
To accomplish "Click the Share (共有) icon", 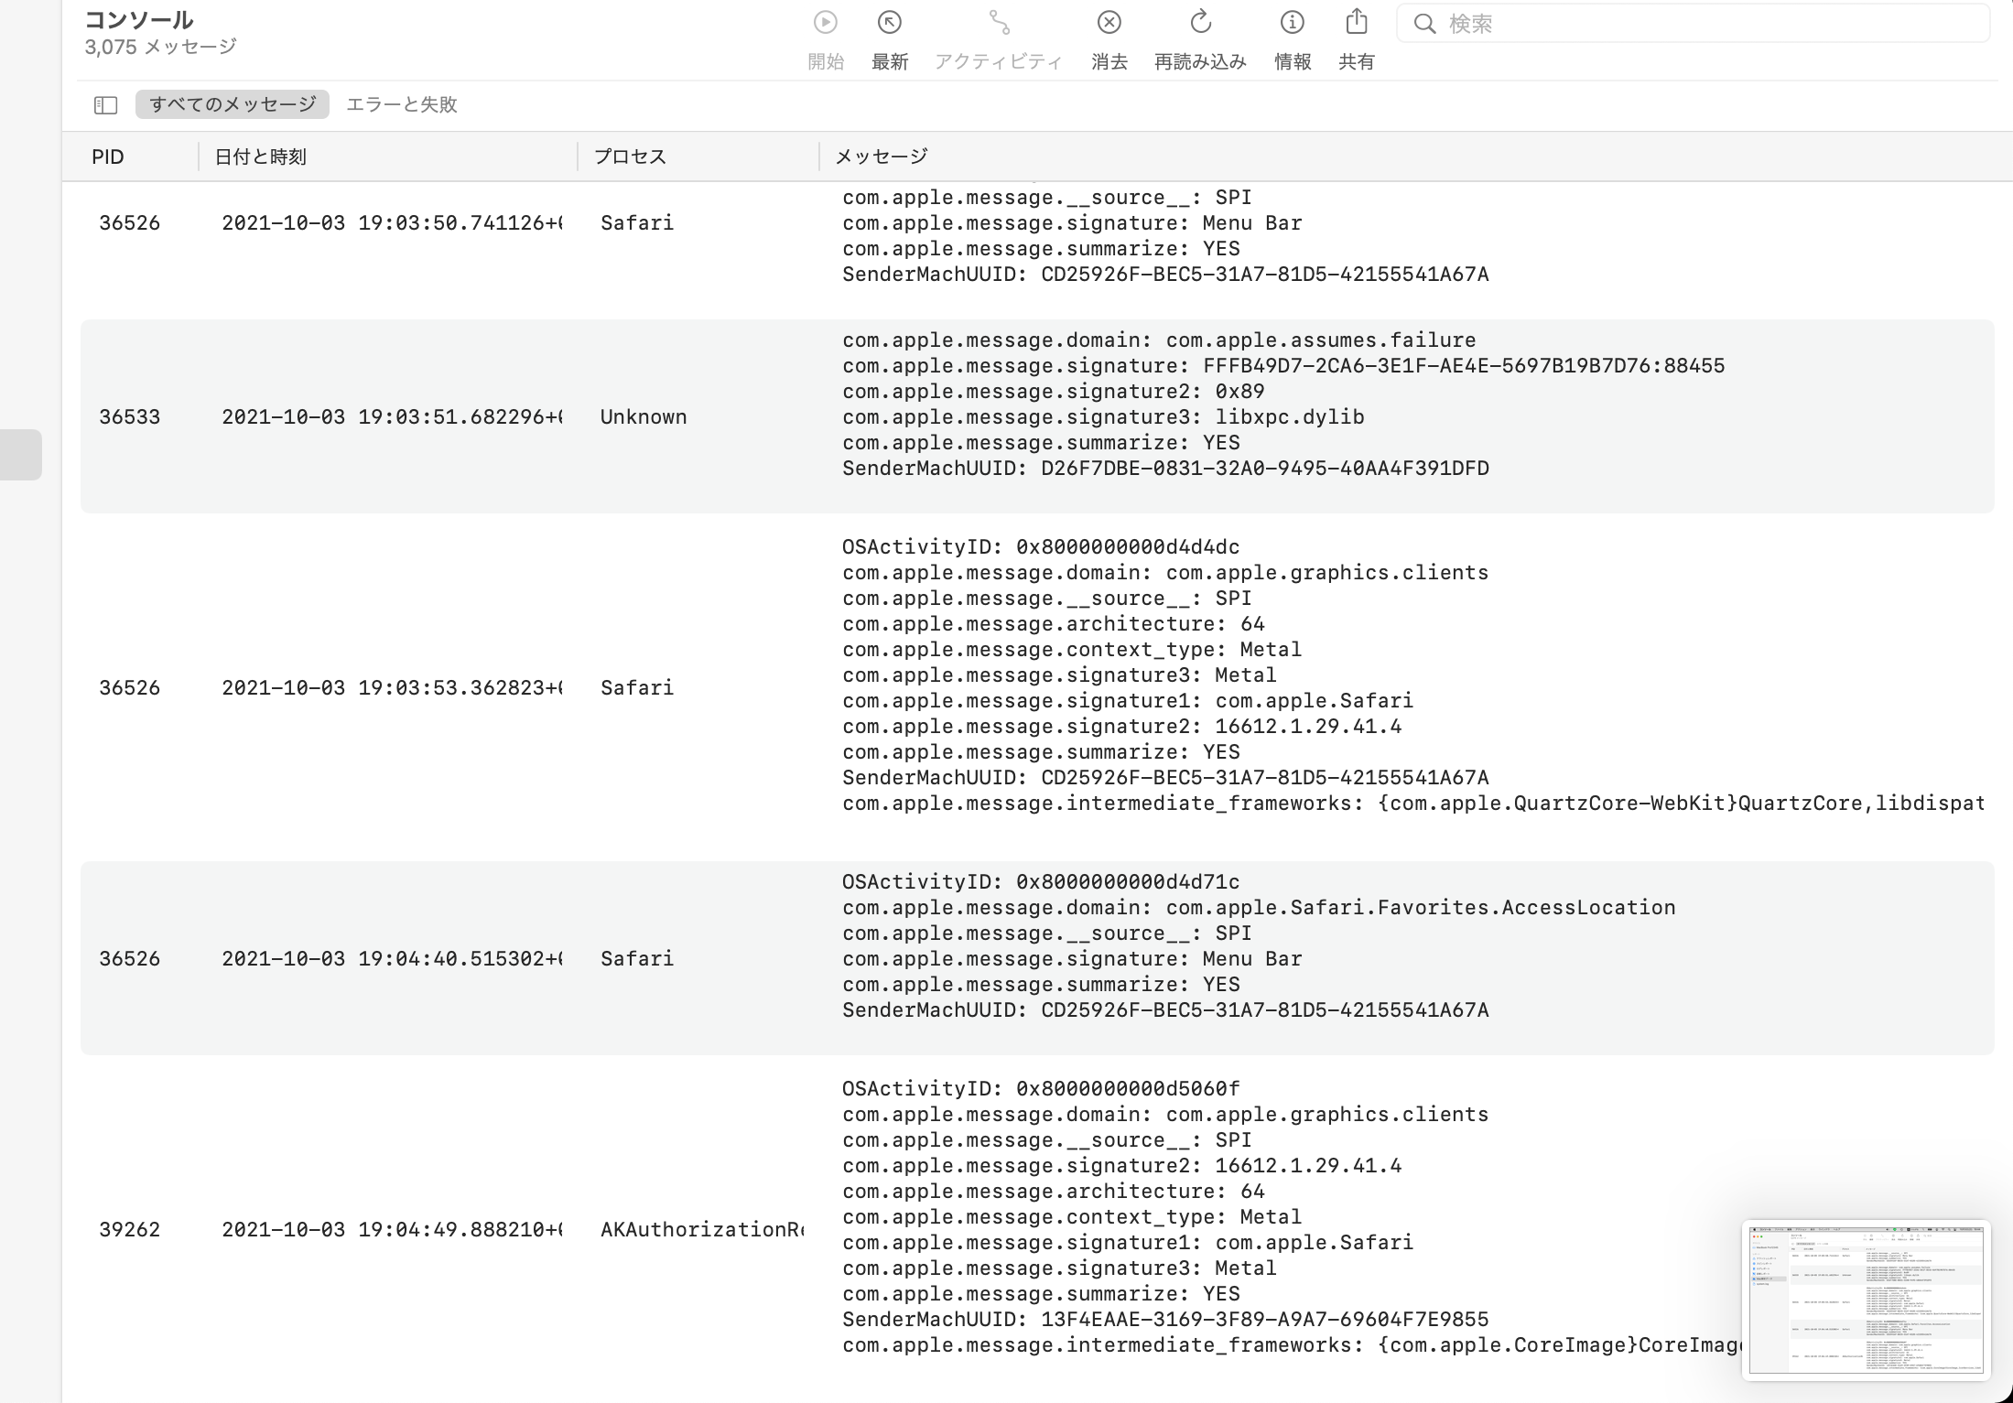I will [x=1357, y=23].
